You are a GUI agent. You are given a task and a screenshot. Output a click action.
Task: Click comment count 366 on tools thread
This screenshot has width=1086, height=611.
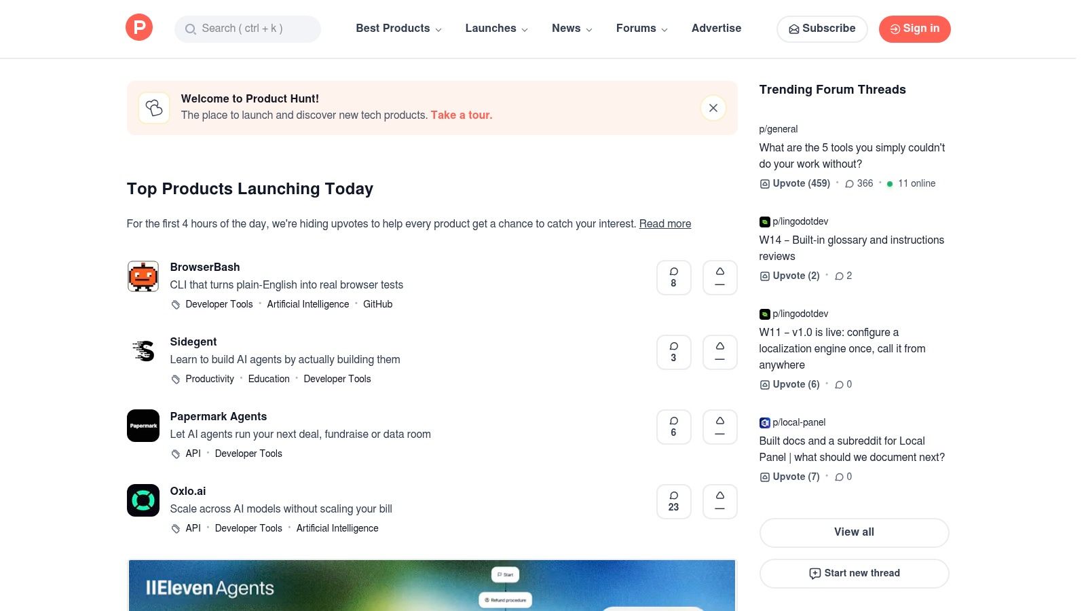(859, 183)
